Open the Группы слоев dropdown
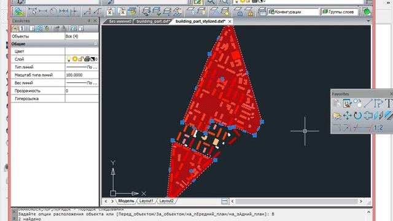Viewport: 393px width, 221px height. click(340, 12)
